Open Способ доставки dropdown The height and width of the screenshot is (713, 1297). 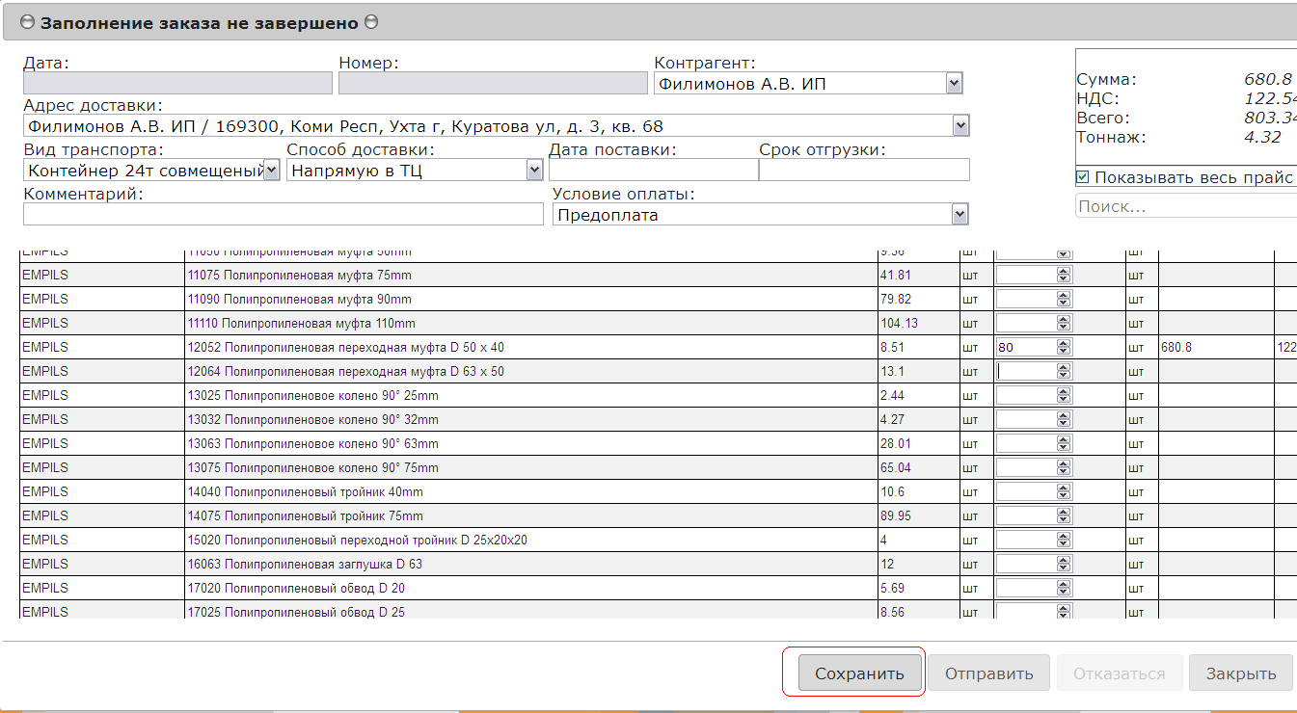534,171
